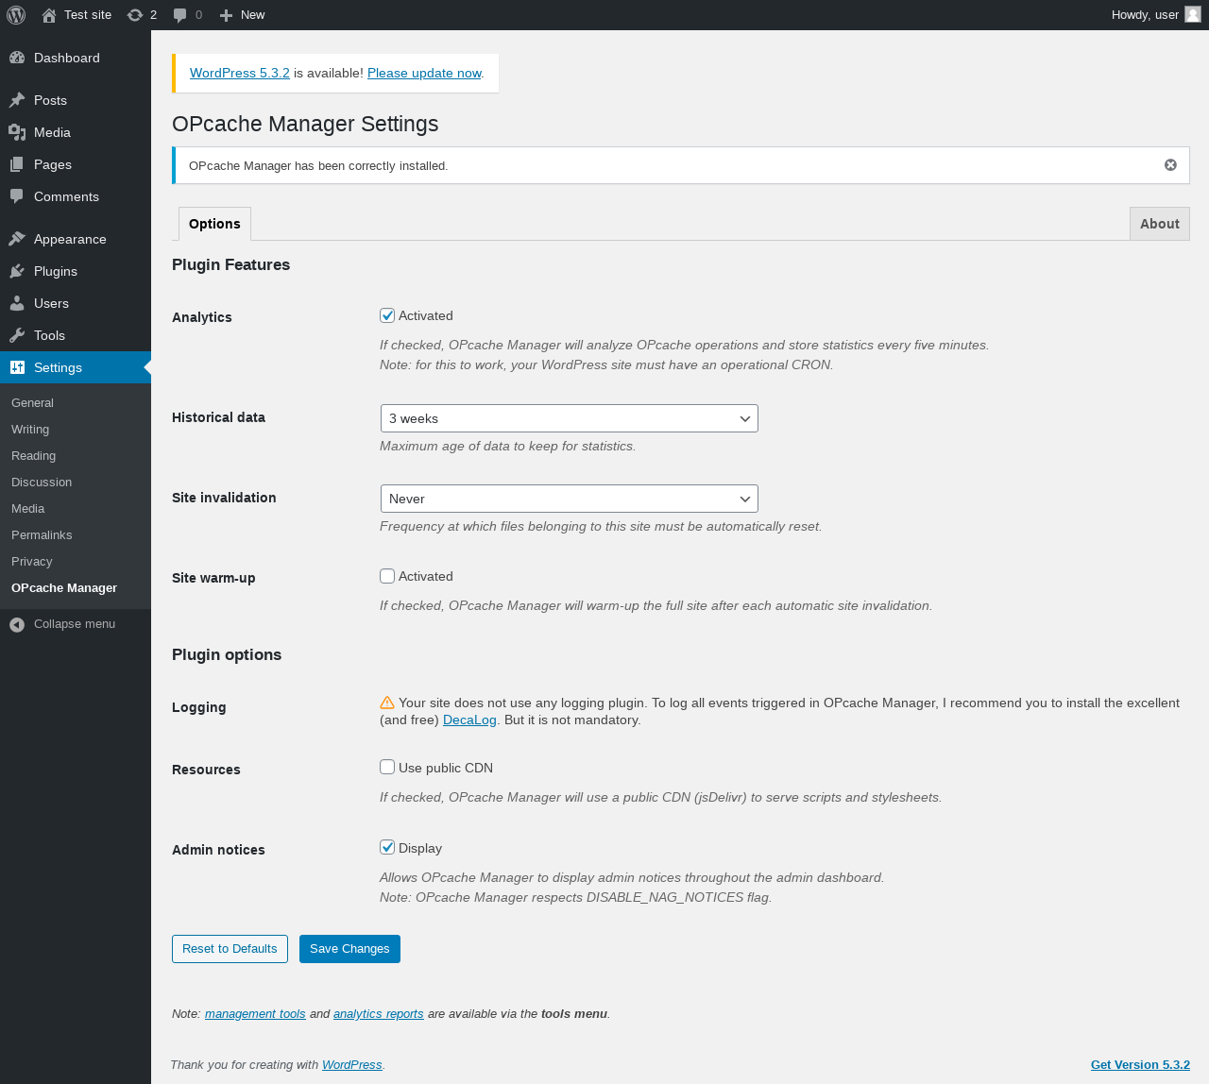This screenshot has height=1084, width=1209.
Task: Open Writing settings submenu item
Action: coord(30,429)
